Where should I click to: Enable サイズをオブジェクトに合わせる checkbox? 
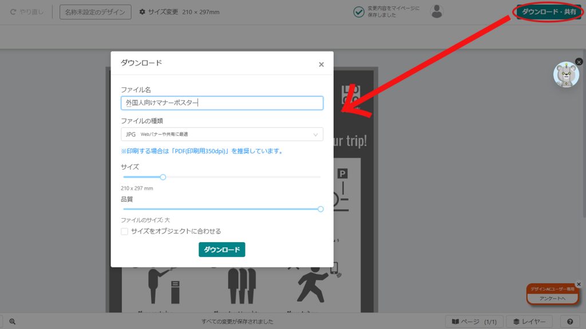click(x=125, y=231)
